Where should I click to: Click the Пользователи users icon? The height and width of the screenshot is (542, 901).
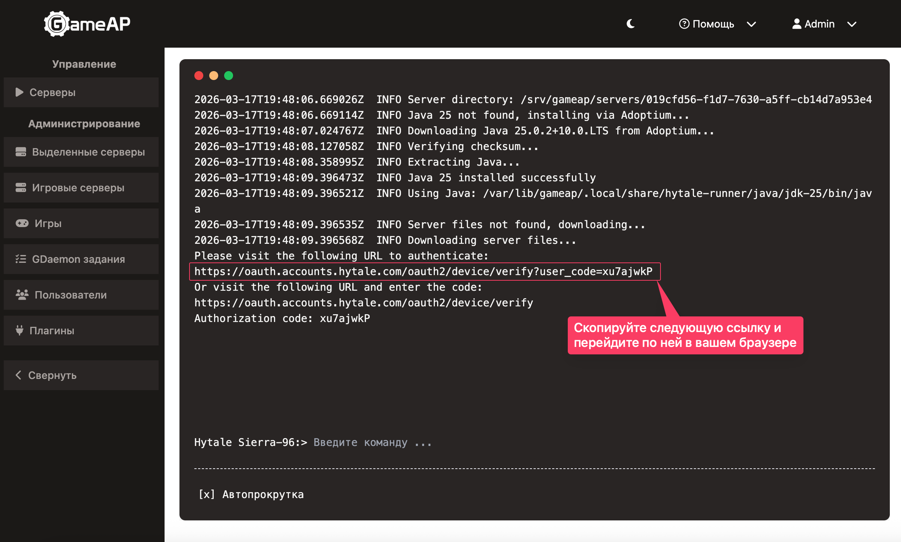[x=22, y=295]
